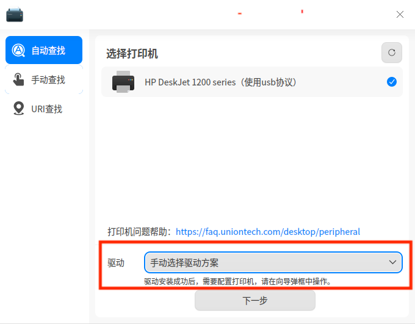Click the printer app icon in title bar
The height and width of the screenshot is (324, 415).
15,15
